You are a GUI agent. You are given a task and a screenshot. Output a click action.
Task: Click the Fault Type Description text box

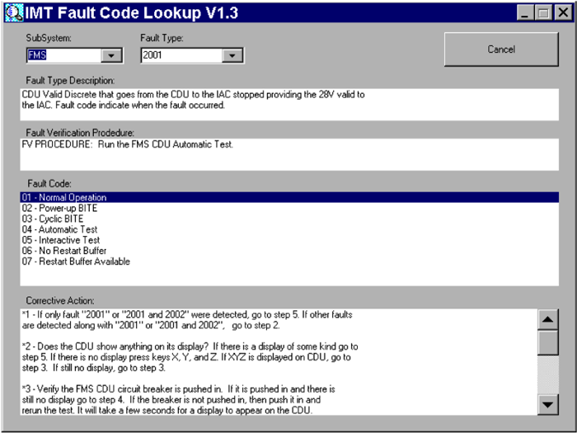pos(288,104)
